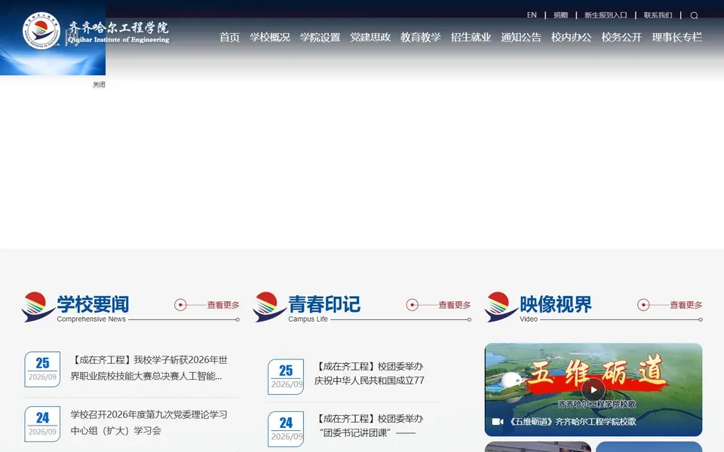Open campus post 庆祝中华人民共和国成立77
This screenshot has height=452, width=724.
point(369,374)
